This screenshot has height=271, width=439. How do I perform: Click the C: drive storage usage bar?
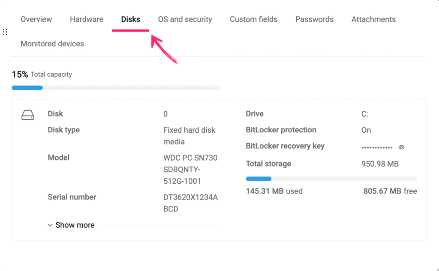click(x=331, y=179)
